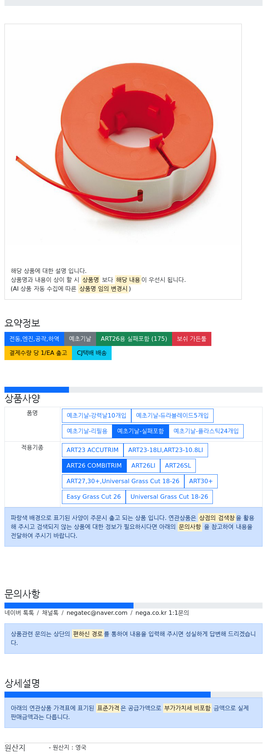Select ART27,30+,Universal Grass Cut 18-26 option

[x=123, y=481]
